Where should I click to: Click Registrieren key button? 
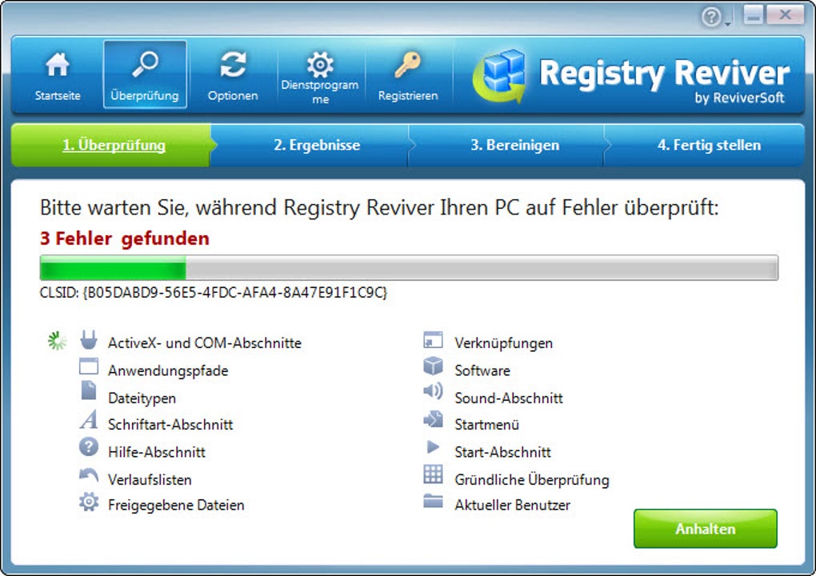[x=408, y=75]
